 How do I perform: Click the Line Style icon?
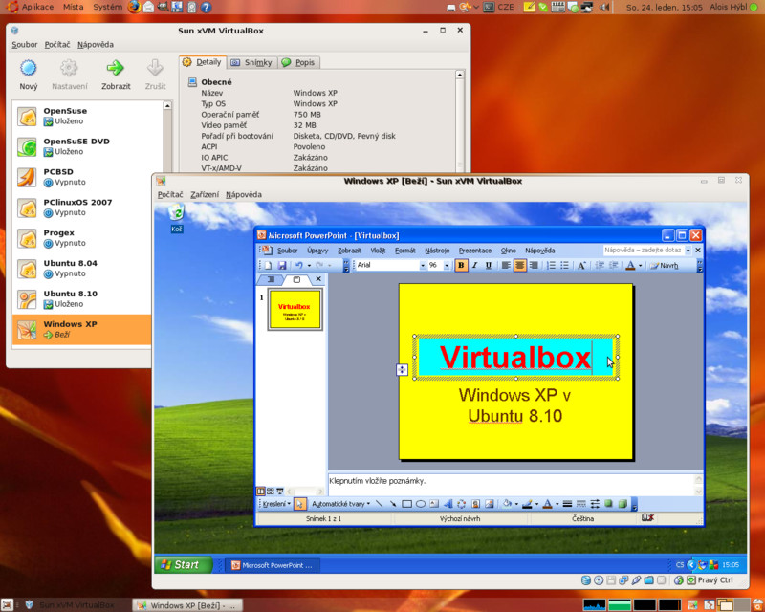[567, 504]
